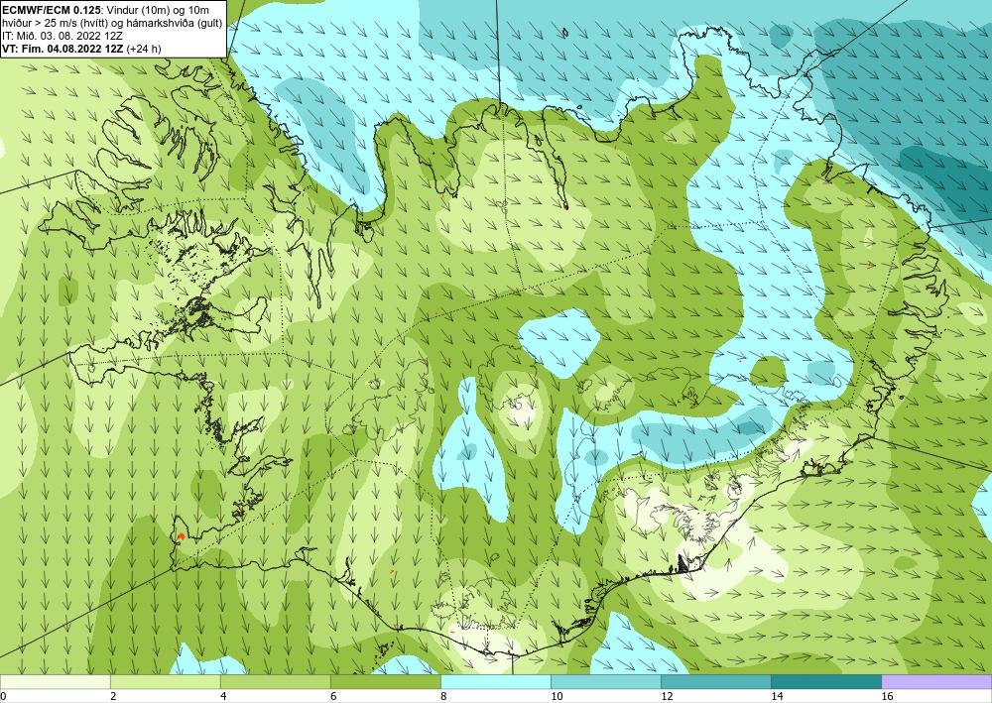This screenshot has width=992, height=703.
Task: Click the 4–6 m/s green legend swatch
Action: (275, 681)
